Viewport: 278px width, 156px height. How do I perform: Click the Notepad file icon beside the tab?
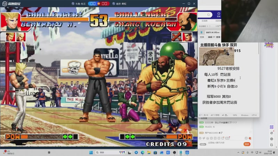coord(202,32)
